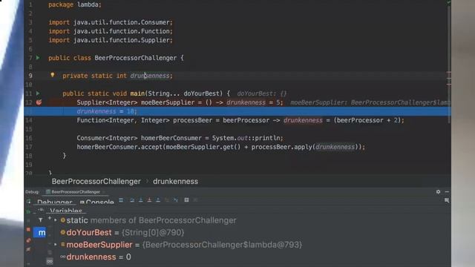The width and height of the screenshot is (475, 267).
Task: Rerun the BeerProcessorChallenger debug session
Action: [x=28, y=202]
